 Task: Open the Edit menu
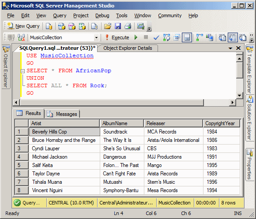(x=25, y=15)
